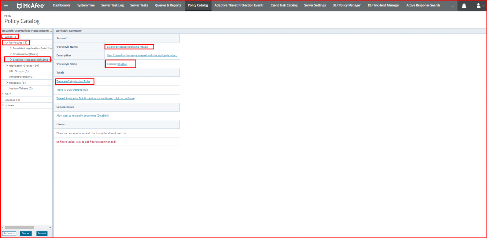Select Licenses (2) in the tree

pos(12,100)
